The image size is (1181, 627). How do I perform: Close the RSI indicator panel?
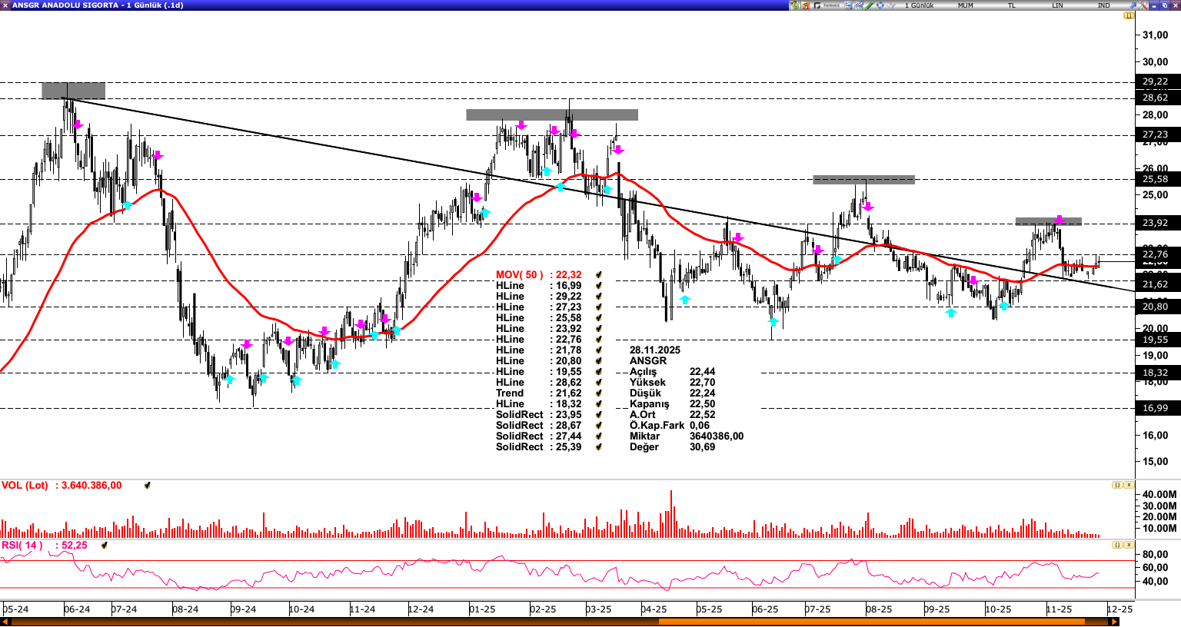[1129, 545]
